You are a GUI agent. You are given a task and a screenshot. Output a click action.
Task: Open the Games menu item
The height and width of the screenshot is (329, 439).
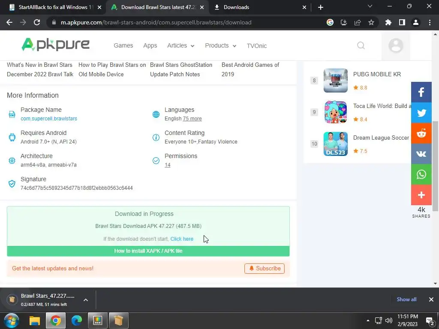123,45
